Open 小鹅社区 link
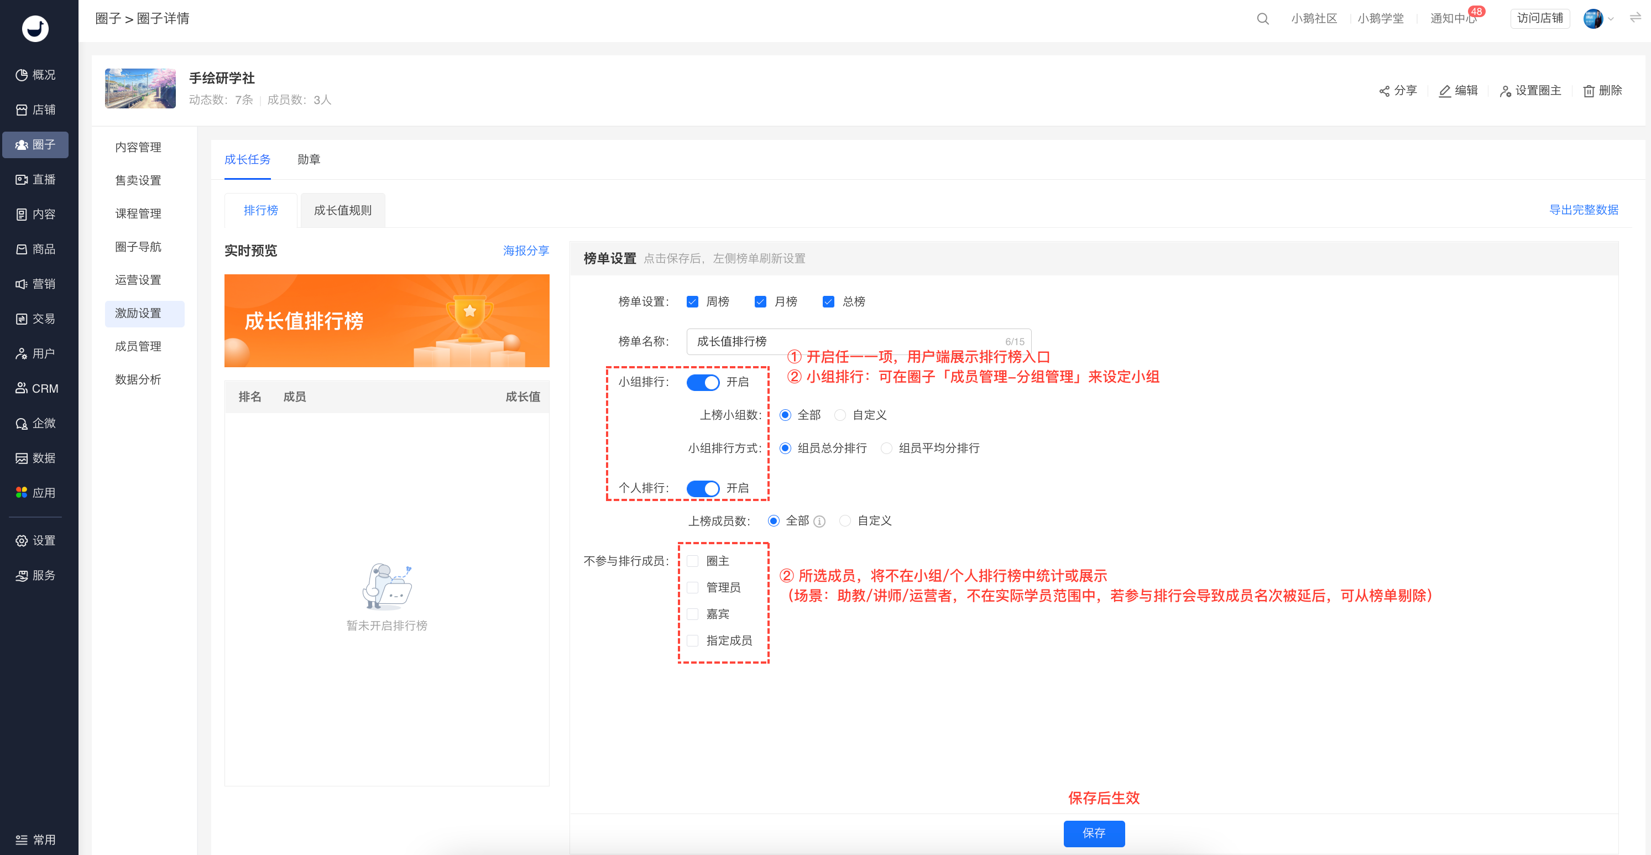 pyautogui.click(x=1314, y=19)
